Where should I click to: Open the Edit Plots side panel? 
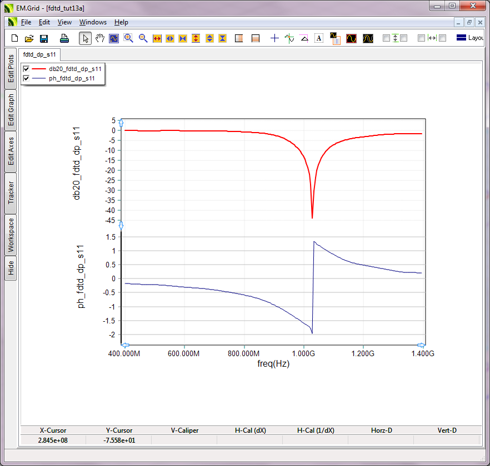(11, 68)
